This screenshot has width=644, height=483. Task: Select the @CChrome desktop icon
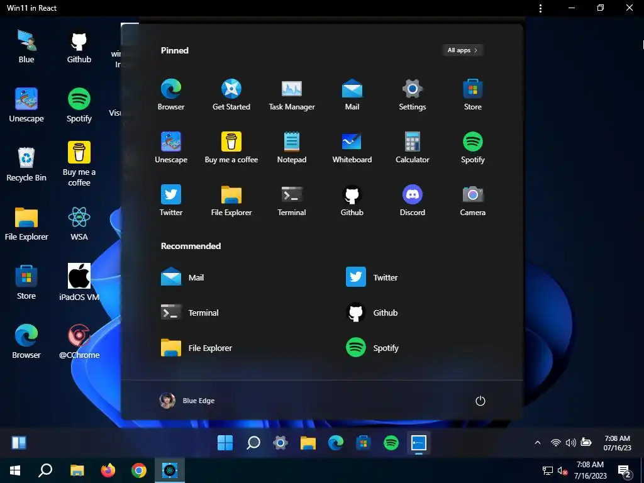pyautogui.click(x=79, y=341)
